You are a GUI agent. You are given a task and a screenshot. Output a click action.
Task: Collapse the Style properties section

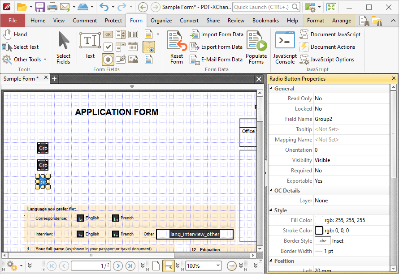[x=271, y=210]
